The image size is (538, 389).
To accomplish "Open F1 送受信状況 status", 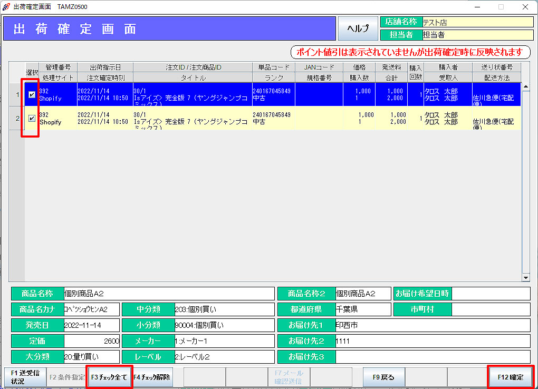I will pos(25,377).
